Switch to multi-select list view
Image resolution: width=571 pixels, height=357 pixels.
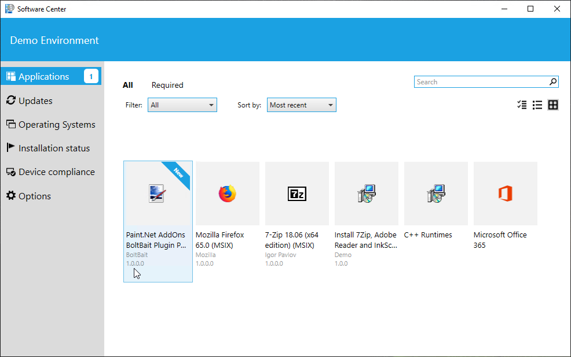(522, 105)
